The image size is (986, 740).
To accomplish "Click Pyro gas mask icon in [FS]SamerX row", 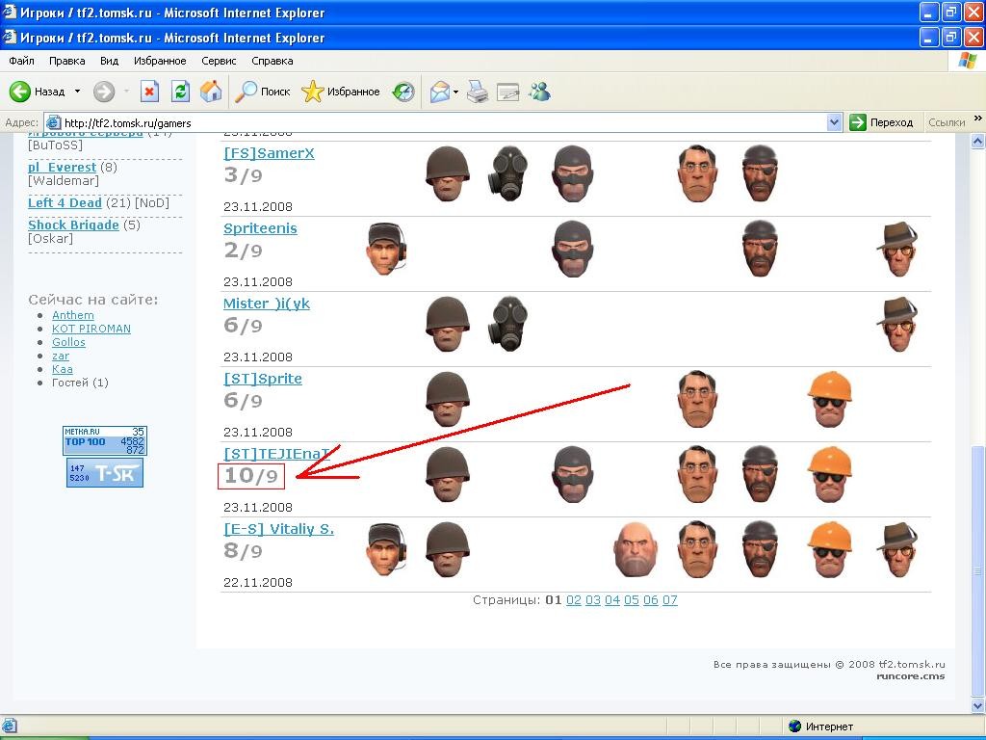I will click(508, 173).
